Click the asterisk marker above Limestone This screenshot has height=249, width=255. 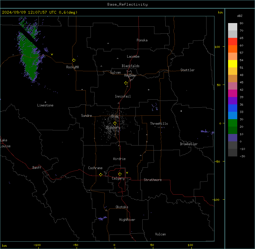pos(45,102)
